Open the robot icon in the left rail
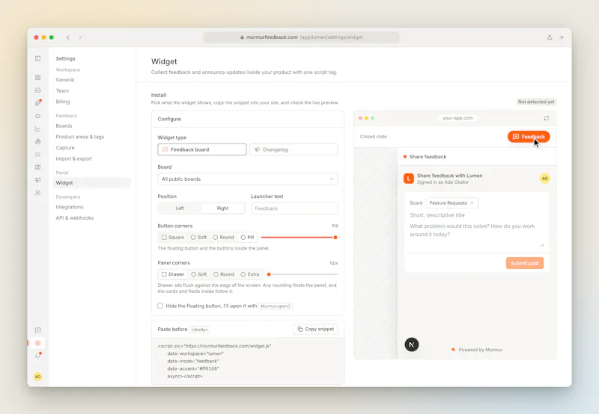Viewport: 599px width, 414px height. click(x=38, y=116)
